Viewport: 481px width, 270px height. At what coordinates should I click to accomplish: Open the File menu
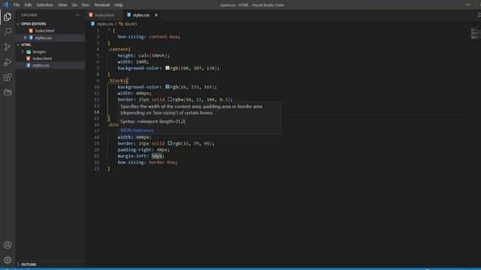coord(17,5)
